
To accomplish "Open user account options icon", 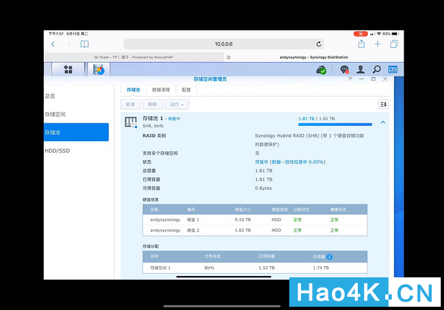I will (x=360, y=69).
